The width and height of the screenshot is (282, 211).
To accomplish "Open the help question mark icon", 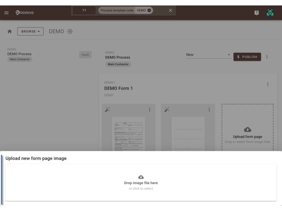I will coord(256,13).
